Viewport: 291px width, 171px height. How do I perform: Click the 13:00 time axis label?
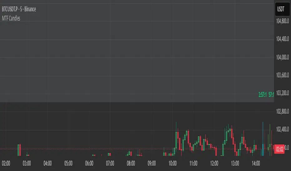tap(235, 164)
